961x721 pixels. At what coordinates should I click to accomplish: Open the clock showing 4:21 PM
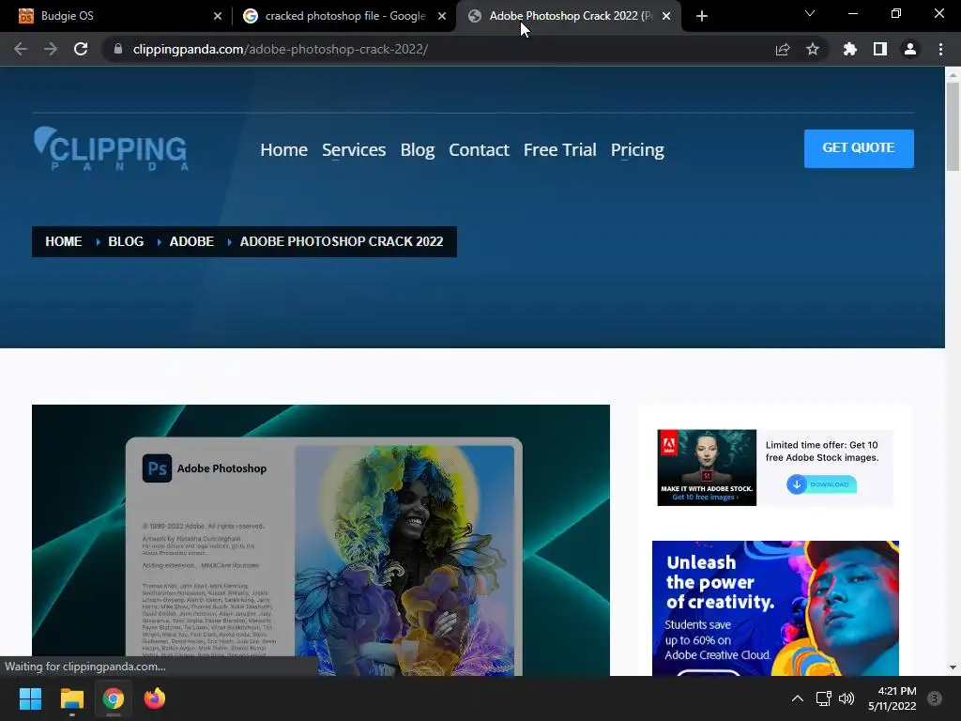point(892,698)
